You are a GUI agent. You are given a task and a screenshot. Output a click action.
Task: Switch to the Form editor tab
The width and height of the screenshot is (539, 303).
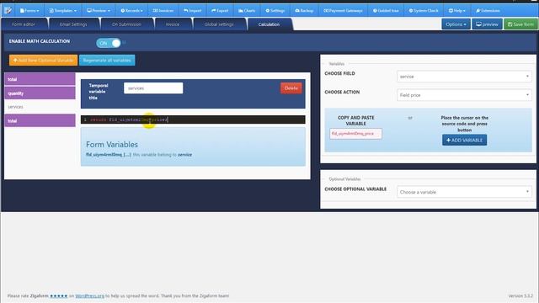(24, 24)
